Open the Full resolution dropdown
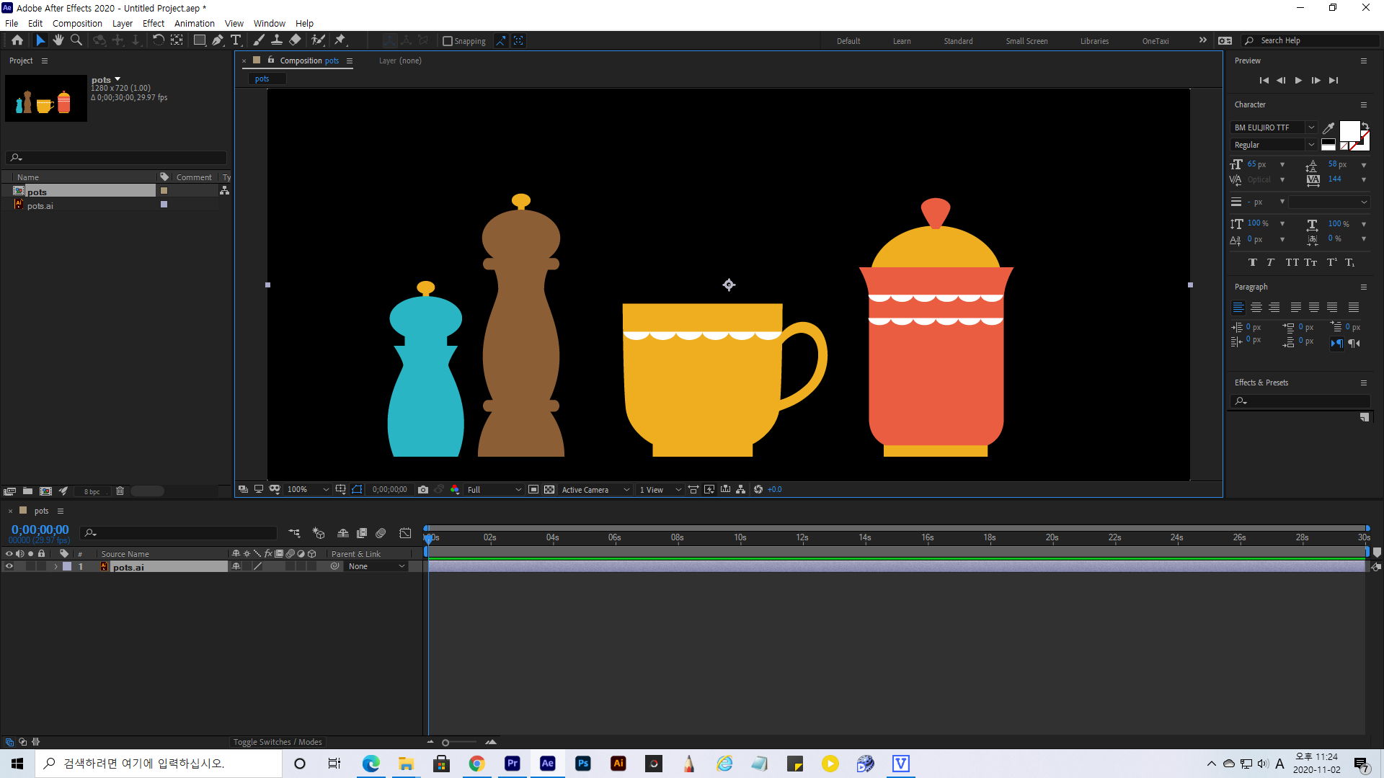 [494, 490]
